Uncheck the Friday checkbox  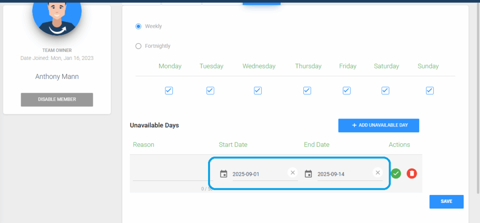click(x=347, y=90)
